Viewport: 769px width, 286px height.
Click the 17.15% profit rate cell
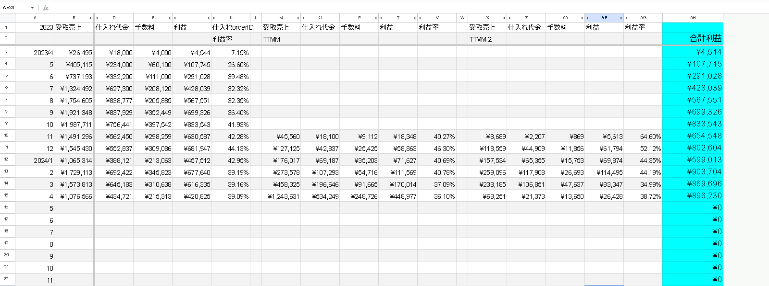tap(231, 52)
